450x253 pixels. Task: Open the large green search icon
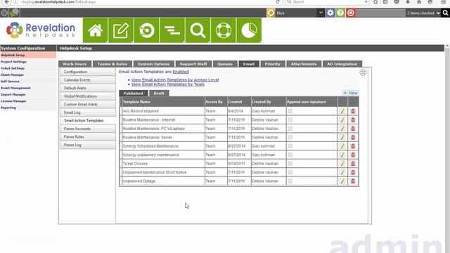[198, 30]
